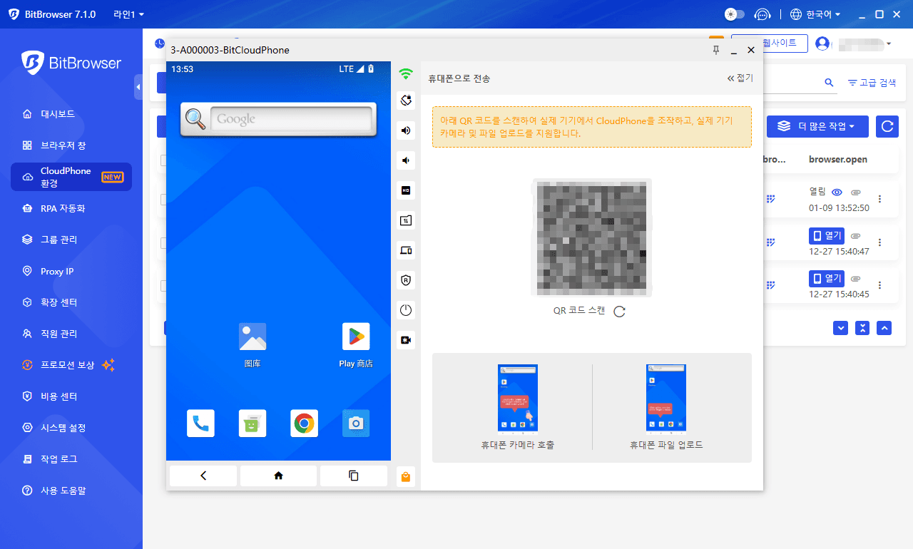Open 프로모션 보상 in the sidebar
This screenshot has width=913, height=549.
[71, 365]
